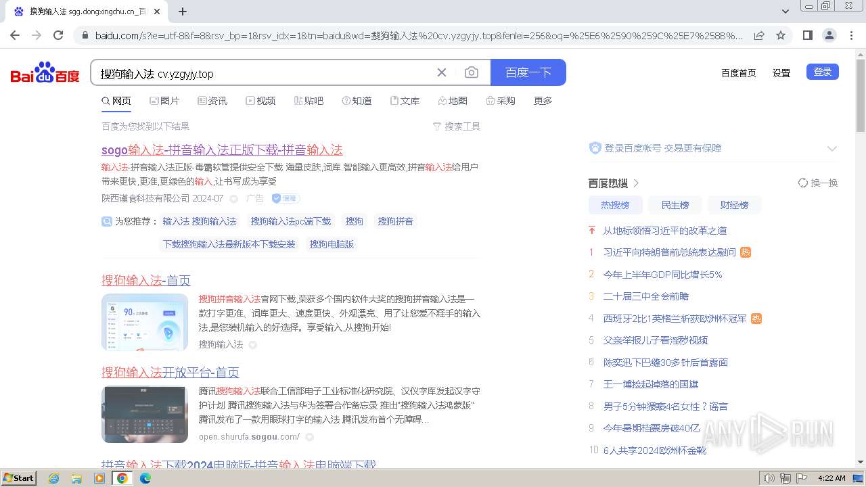Switch to 图片 tab
The height and width of the screenshot is (487, 866).
pos(164,101)
